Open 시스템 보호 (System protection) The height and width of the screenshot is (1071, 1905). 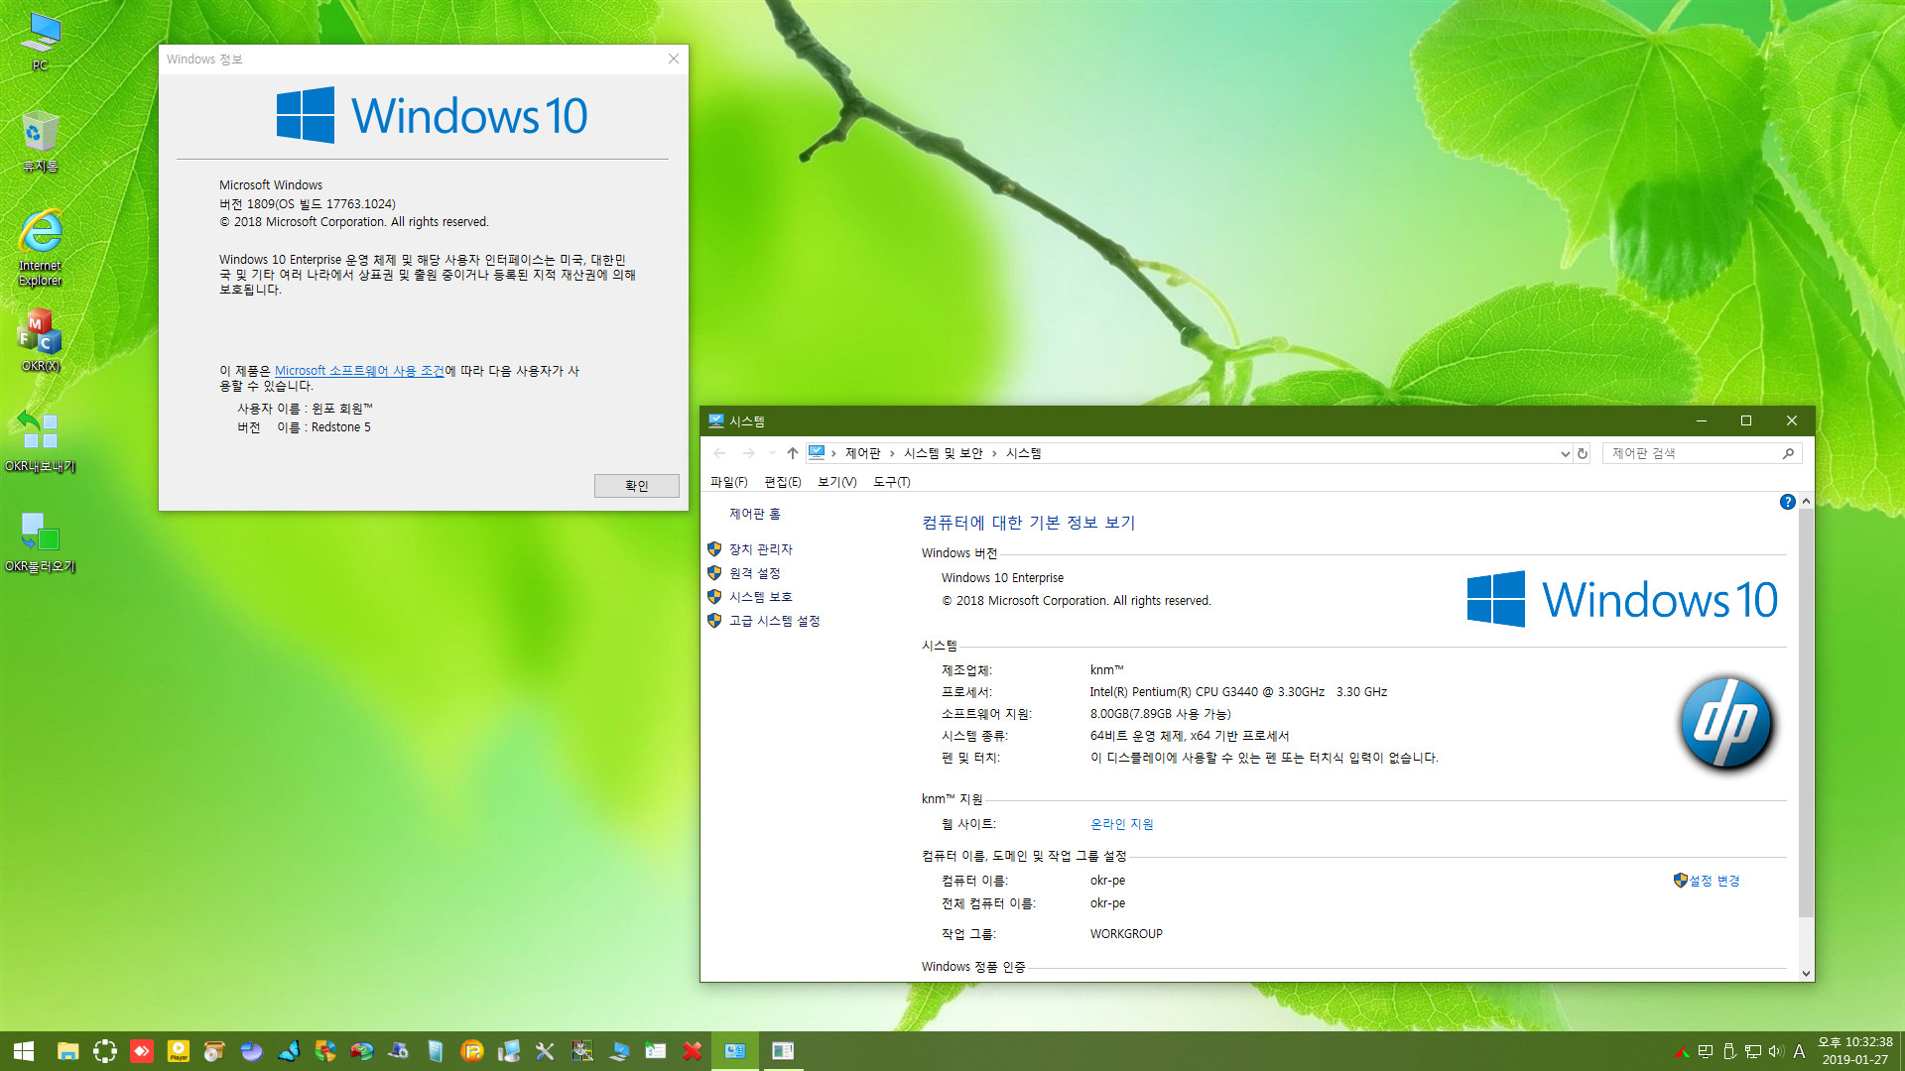pyautogui.click(x=760, y=597)
